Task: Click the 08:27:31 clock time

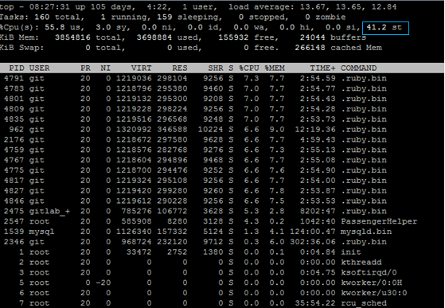Action: click(49, 7)
